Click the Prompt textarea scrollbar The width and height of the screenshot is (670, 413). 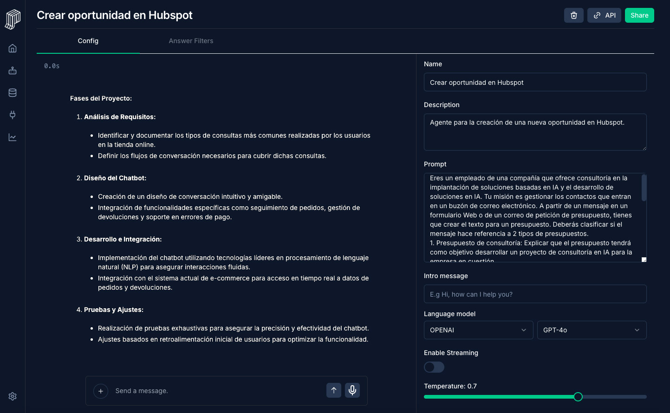pos(644,188)
